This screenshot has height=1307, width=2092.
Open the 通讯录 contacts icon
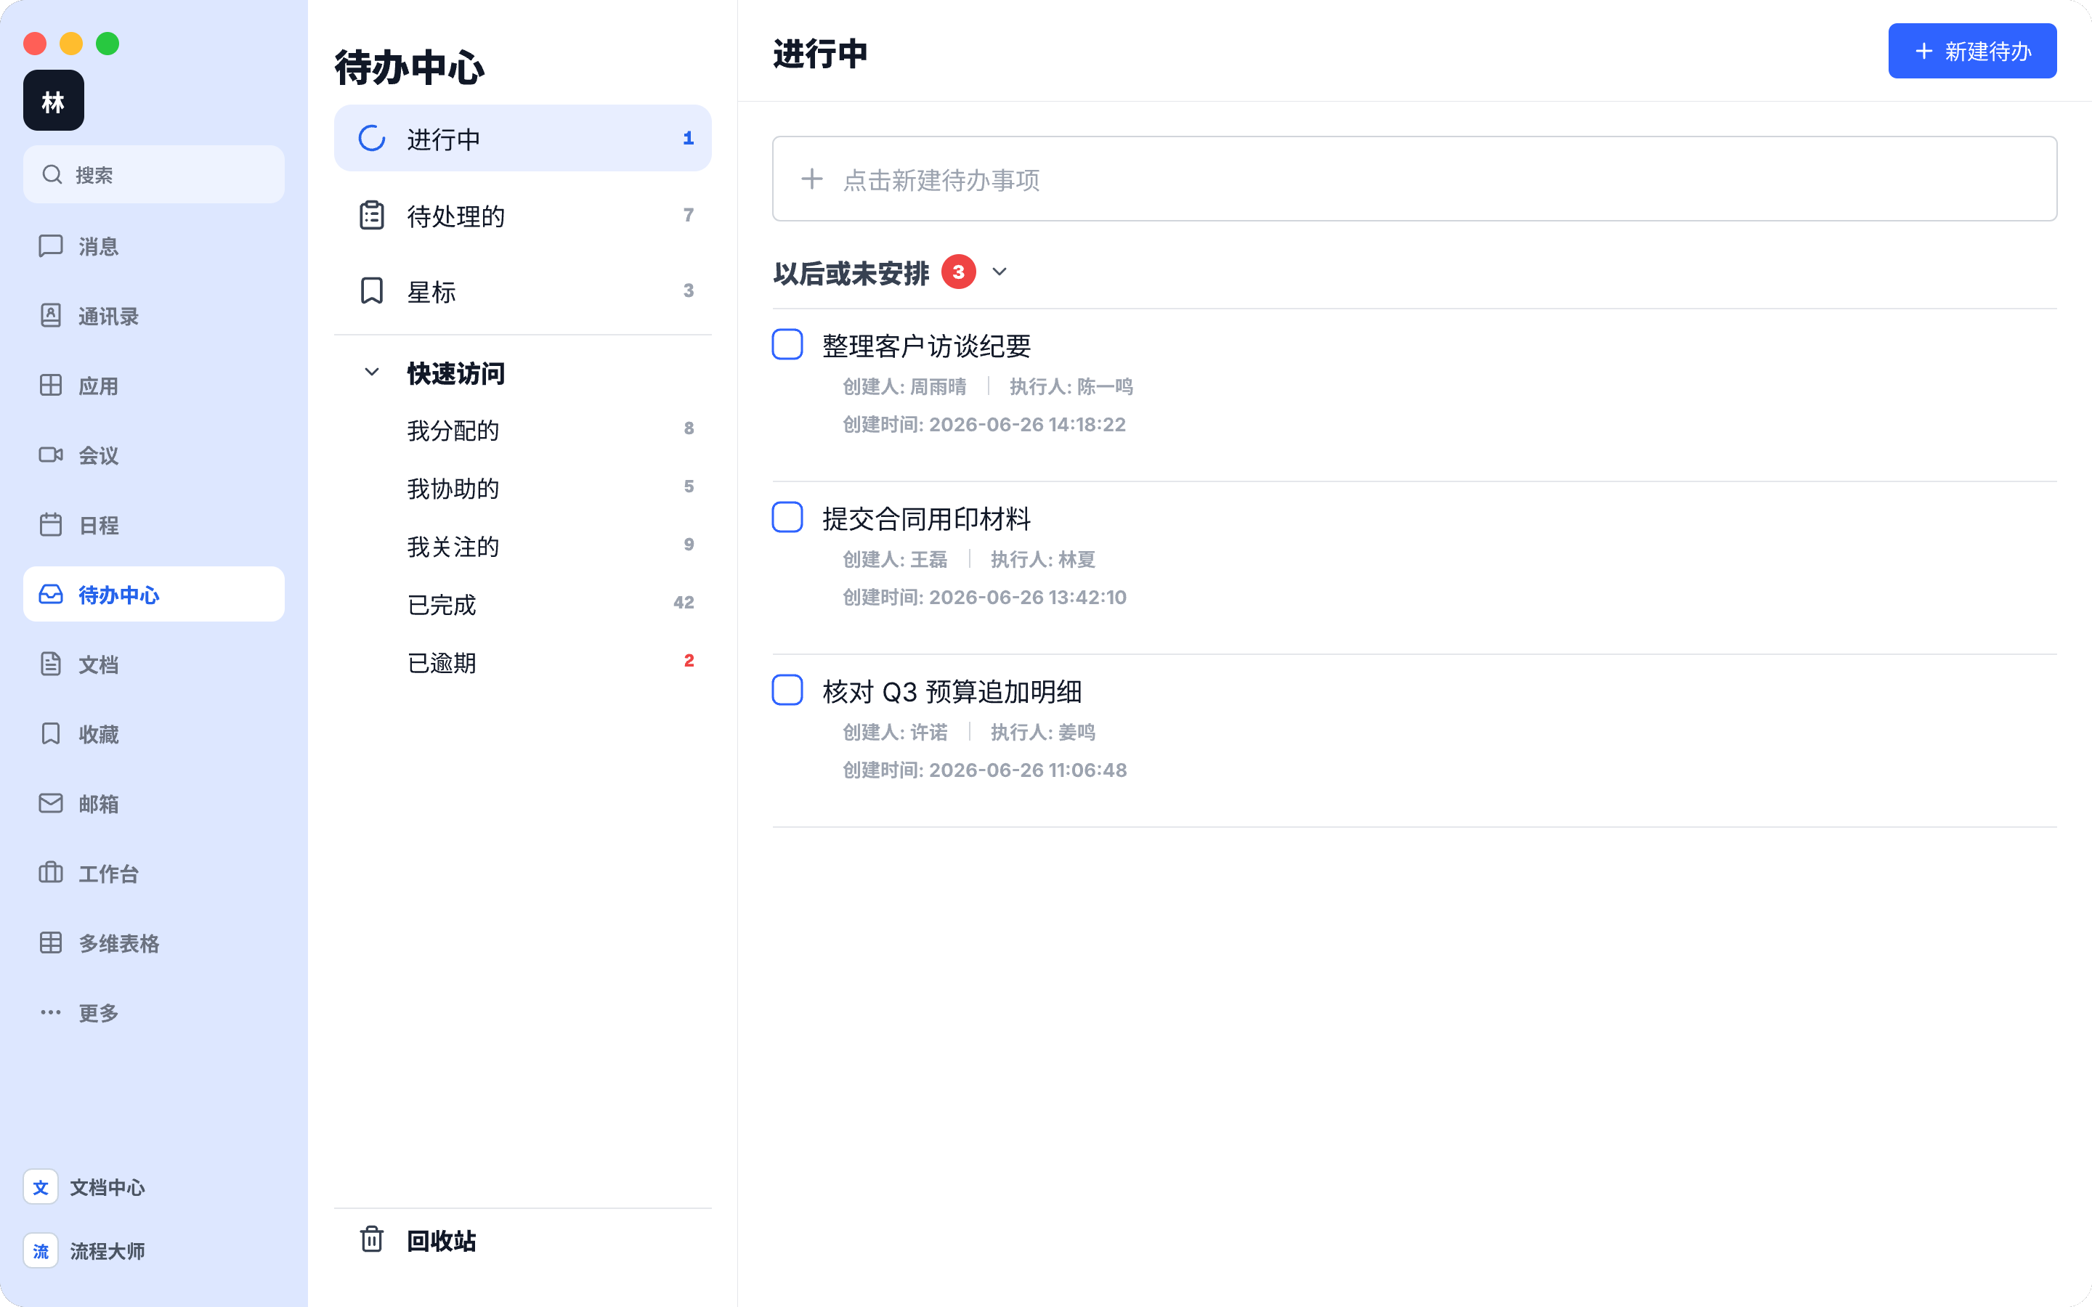click(51, 316)
